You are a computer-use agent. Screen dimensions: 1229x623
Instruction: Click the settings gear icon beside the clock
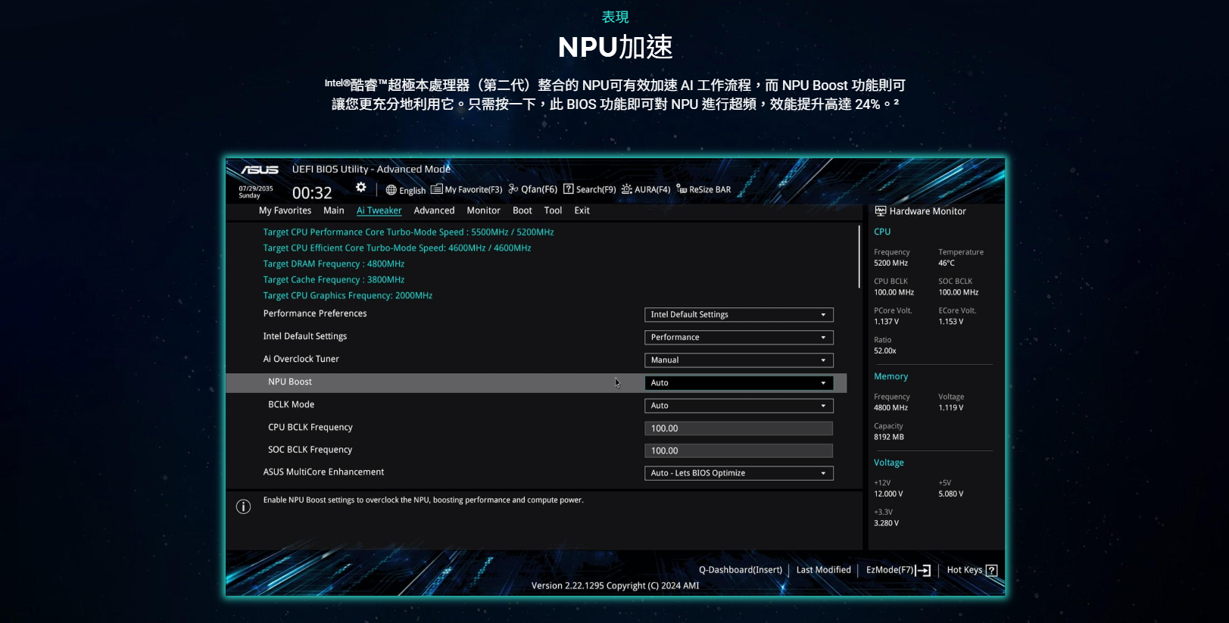360,188
